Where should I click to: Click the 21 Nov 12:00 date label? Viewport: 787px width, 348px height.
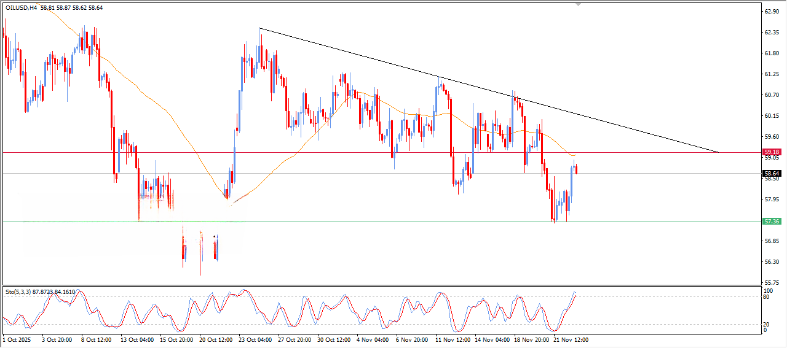[x=572, y=339]
